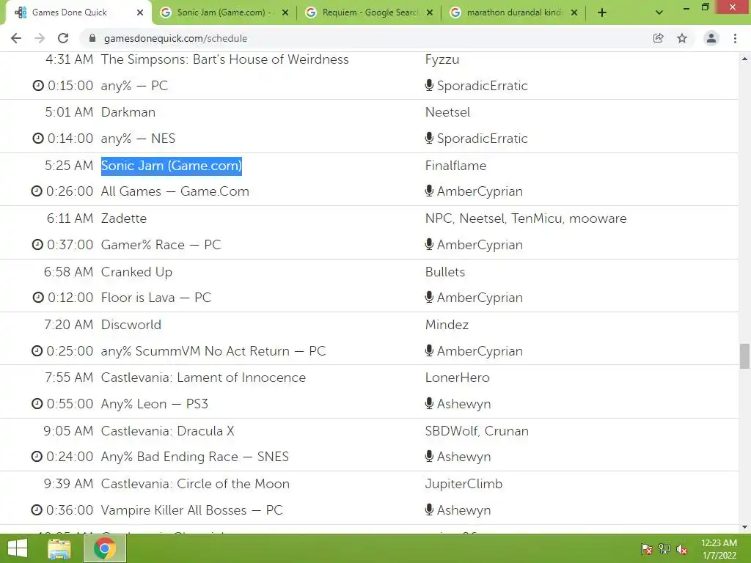
Task: Click Chrome icon in the taskbar
Action: [105, 548]
